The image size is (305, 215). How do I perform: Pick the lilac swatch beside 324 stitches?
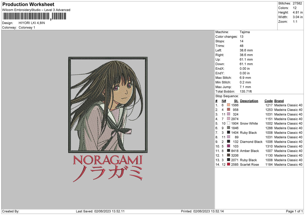tap(228, 114)
